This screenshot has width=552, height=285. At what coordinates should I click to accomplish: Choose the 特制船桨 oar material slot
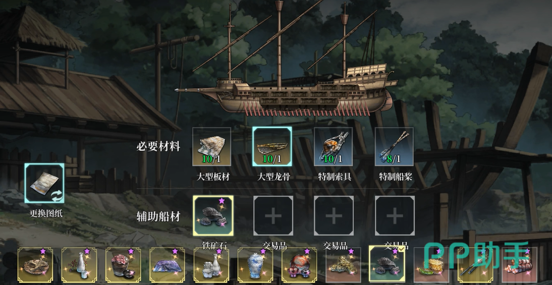394,146
